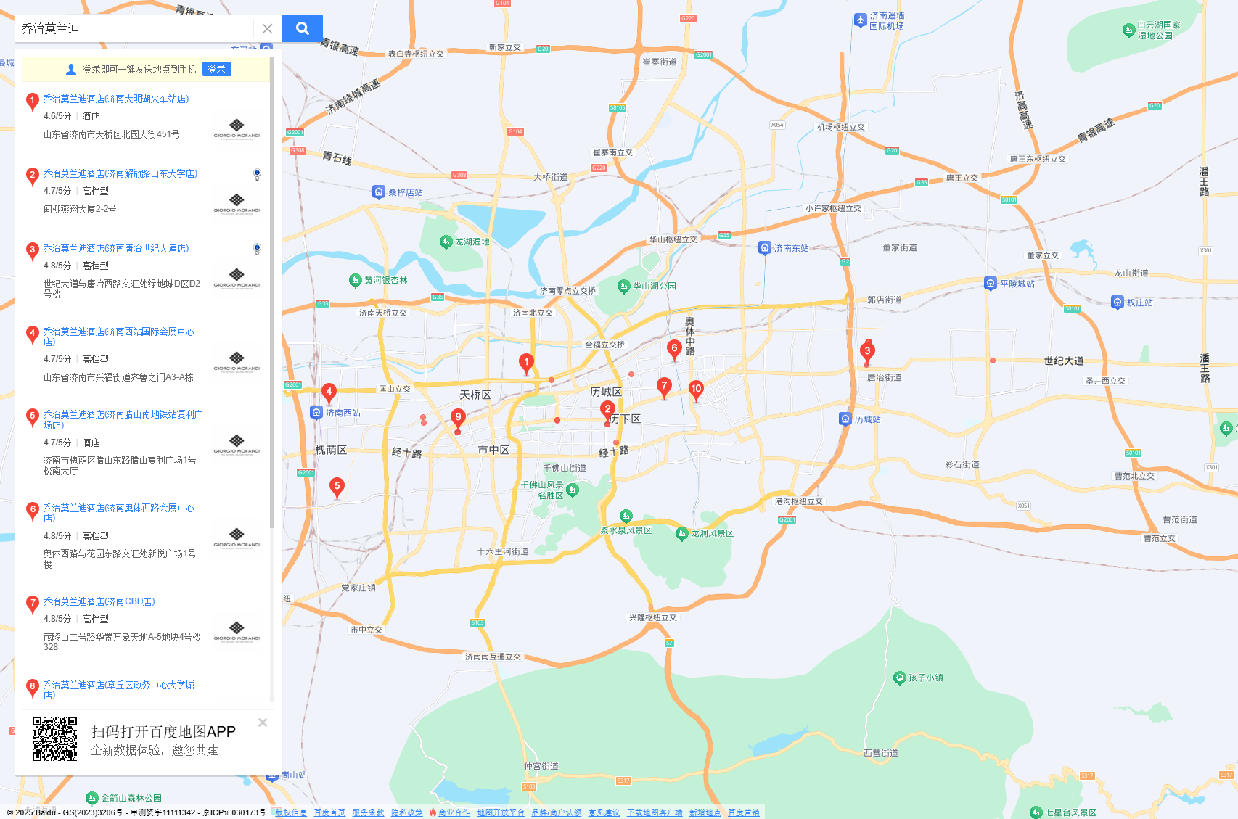This screenshot has height=819, width=1238.
Task: Click the 龙湖湿地 park icon
Action: click(446, 242)
